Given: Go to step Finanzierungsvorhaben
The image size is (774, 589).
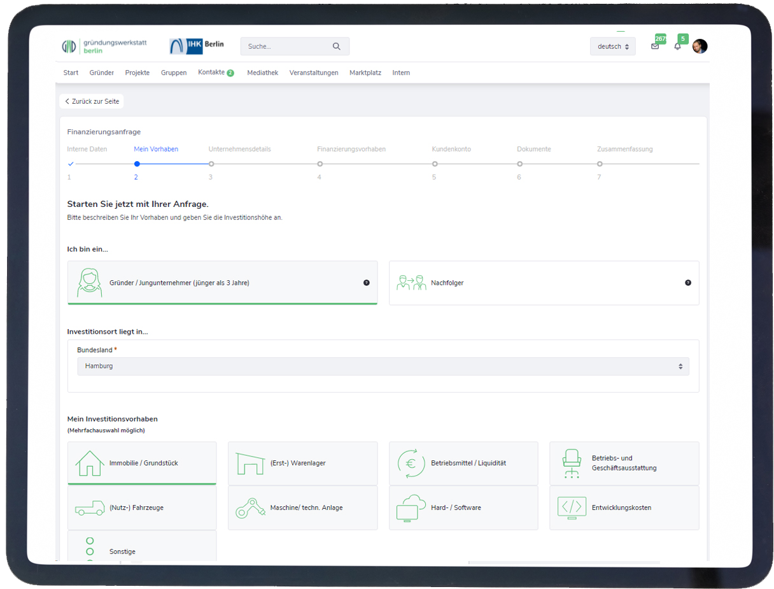Looking at the screenshot, I should click(x=351, y=149).
